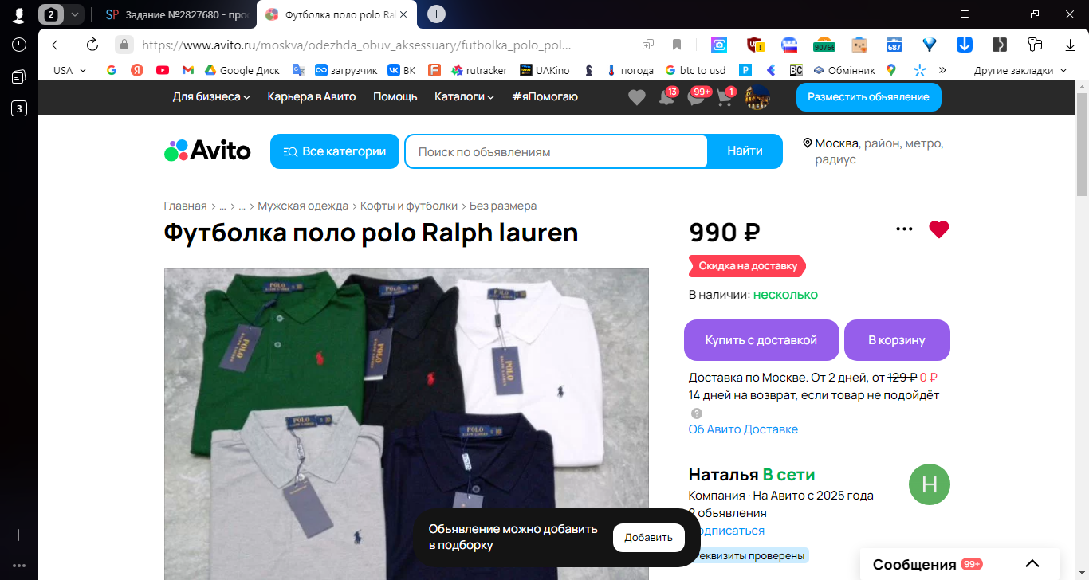The width and height of the screenshot is (1089, 580).
Task: Expand USA bookmarks folder
Action: pyautogui.click(x=69, y=70)
